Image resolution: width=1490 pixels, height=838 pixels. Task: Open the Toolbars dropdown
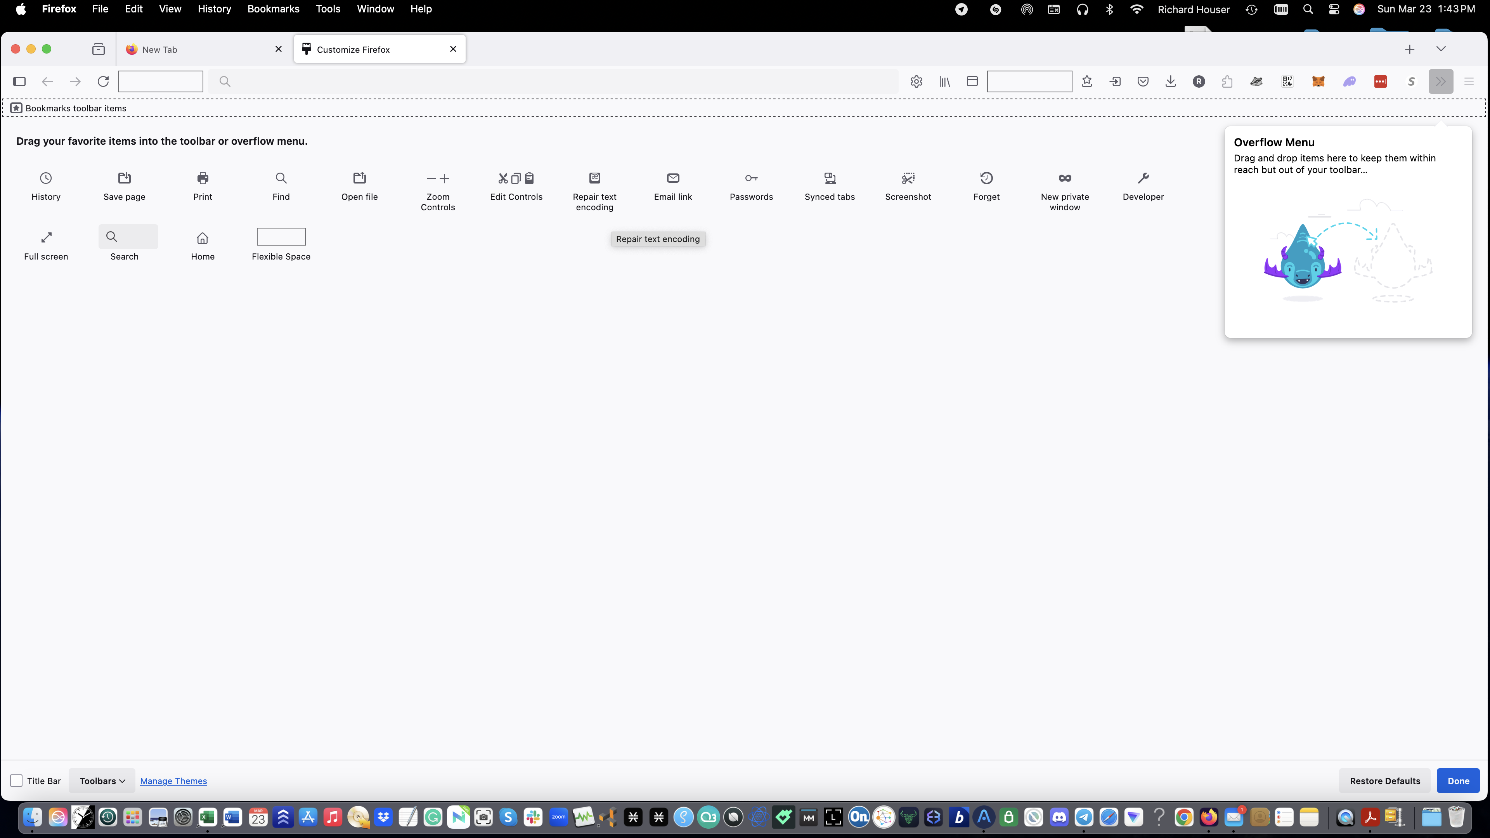point(102,781)
